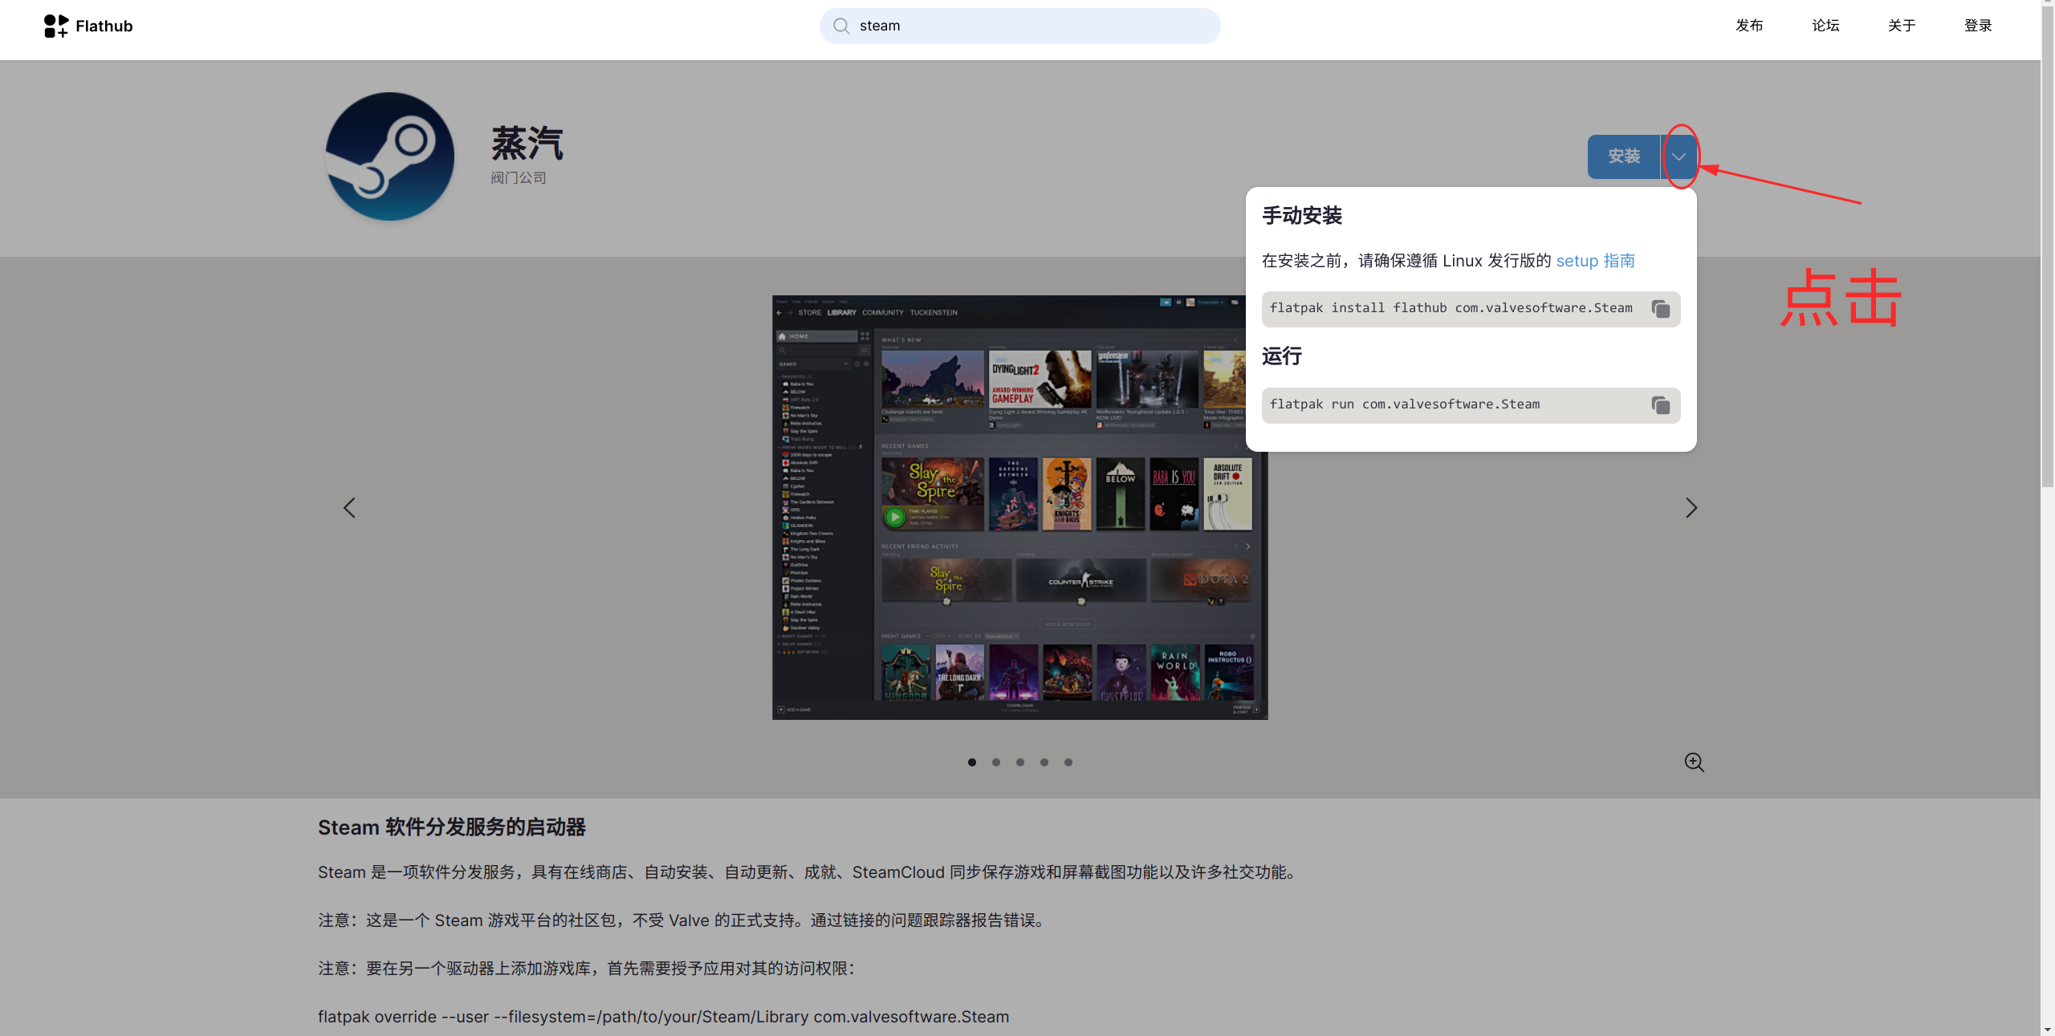Open the 论坛 menu item
The width and height of the screenshot is (2055, 1036).
pyautogui.click(x=1825, y=25)
